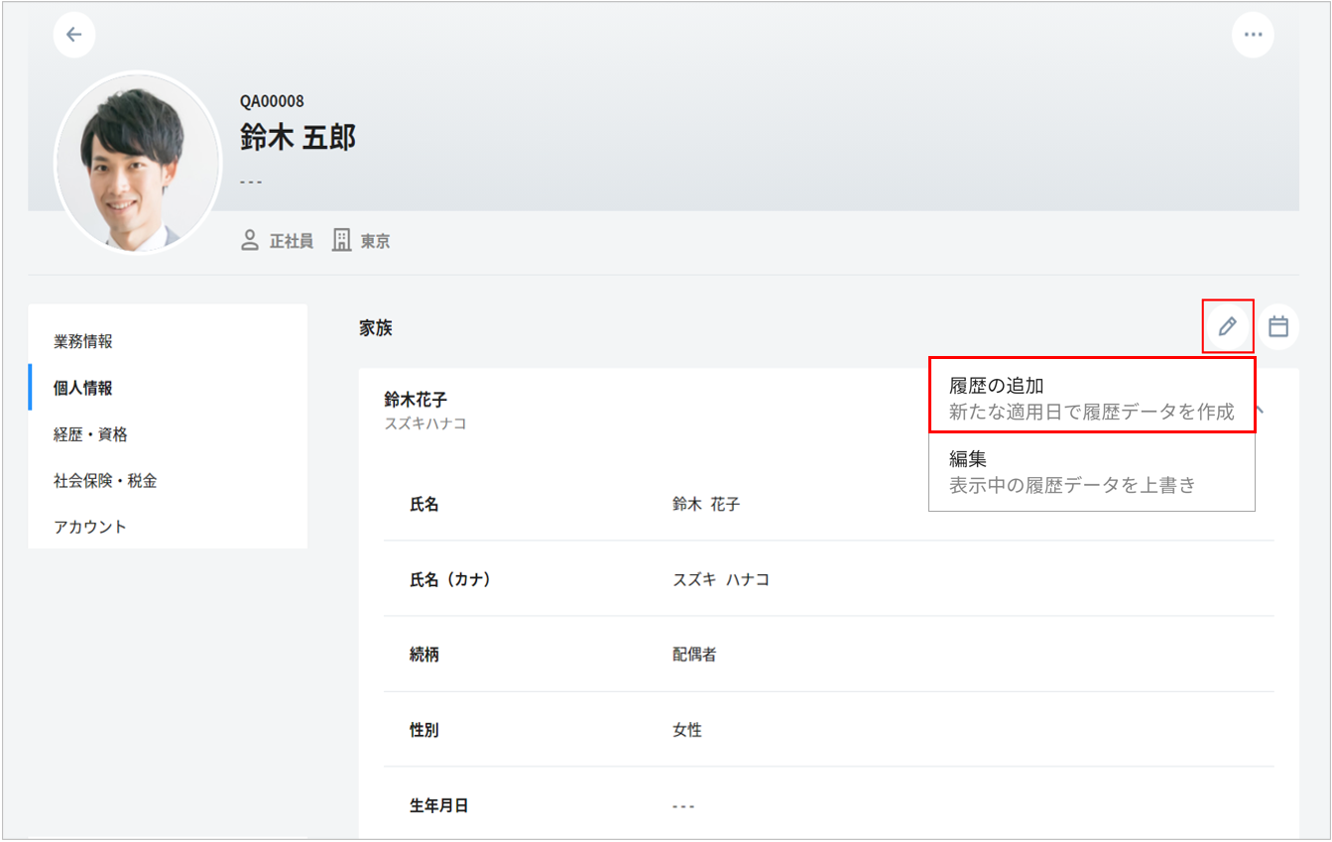
Task: Open the more options ellipsis menu
Action: [1253, 35]
